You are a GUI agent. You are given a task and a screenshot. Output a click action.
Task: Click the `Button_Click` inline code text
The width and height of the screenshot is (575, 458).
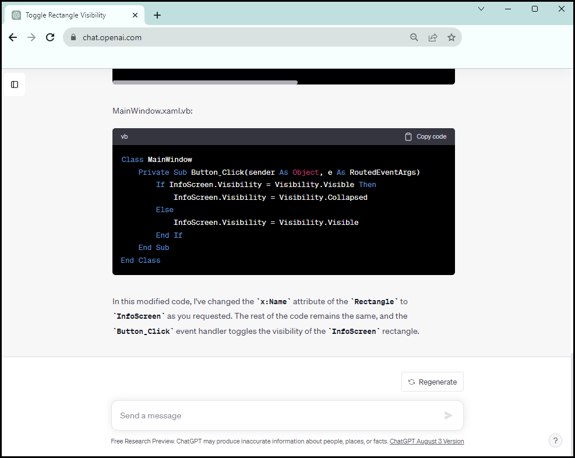click(143, 332)
